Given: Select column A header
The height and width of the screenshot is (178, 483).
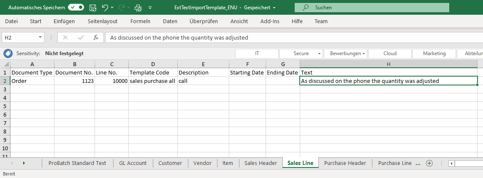Looking at the screenshot, I should [33, 64].
